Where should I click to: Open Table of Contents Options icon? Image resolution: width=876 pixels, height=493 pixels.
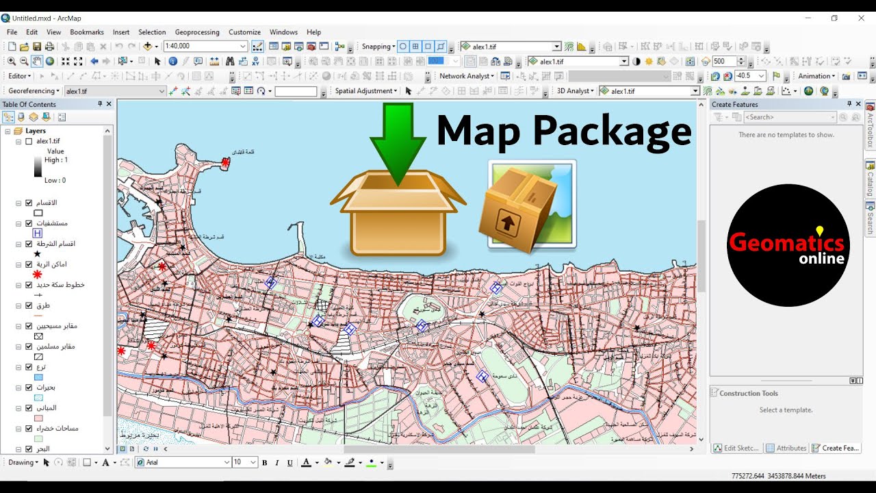tap(62, 117)
